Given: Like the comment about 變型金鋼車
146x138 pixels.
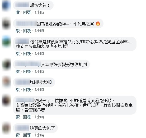Looking at the screenshot, I should point(18,54).
